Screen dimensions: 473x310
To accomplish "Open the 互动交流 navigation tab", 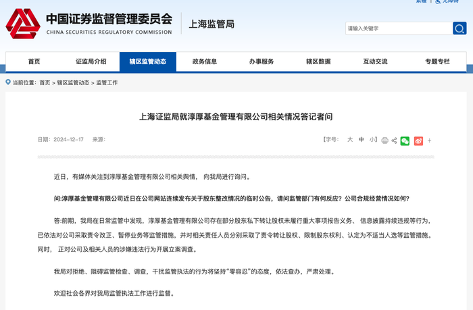I will (375, 61).
